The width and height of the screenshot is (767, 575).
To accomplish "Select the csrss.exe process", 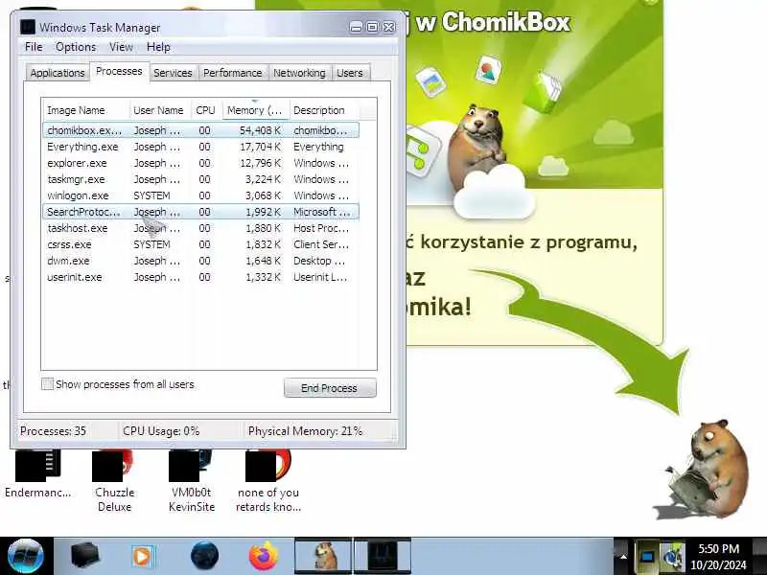I will point(201,244).
